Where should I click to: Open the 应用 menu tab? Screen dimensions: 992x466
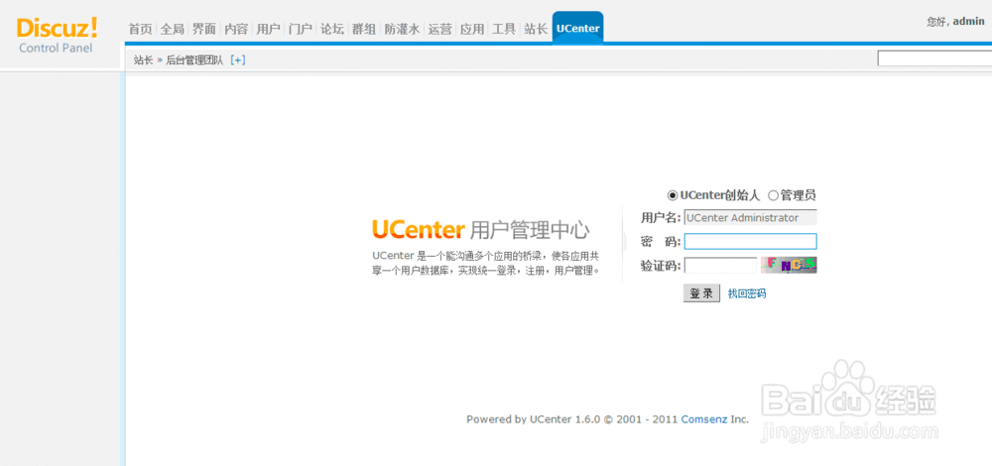click(x=472, y=29)
